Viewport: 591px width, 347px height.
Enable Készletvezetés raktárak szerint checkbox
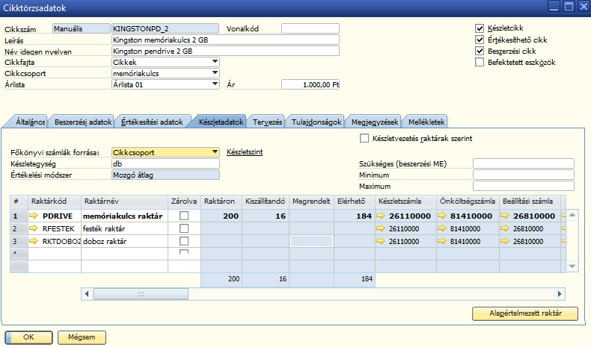click(364, 138)
